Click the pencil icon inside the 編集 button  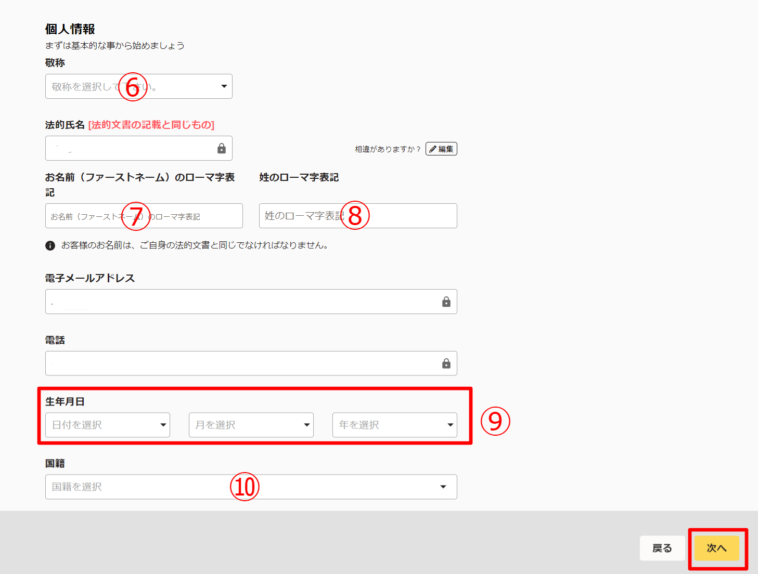[433, 148]
